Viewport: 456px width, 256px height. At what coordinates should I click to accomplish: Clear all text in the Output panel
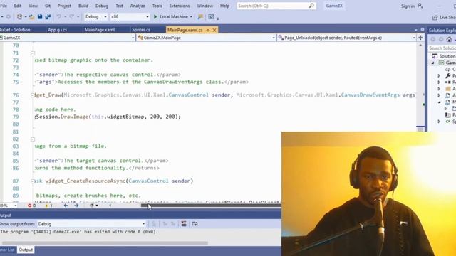pyautogui.click(x=184, y=224)
